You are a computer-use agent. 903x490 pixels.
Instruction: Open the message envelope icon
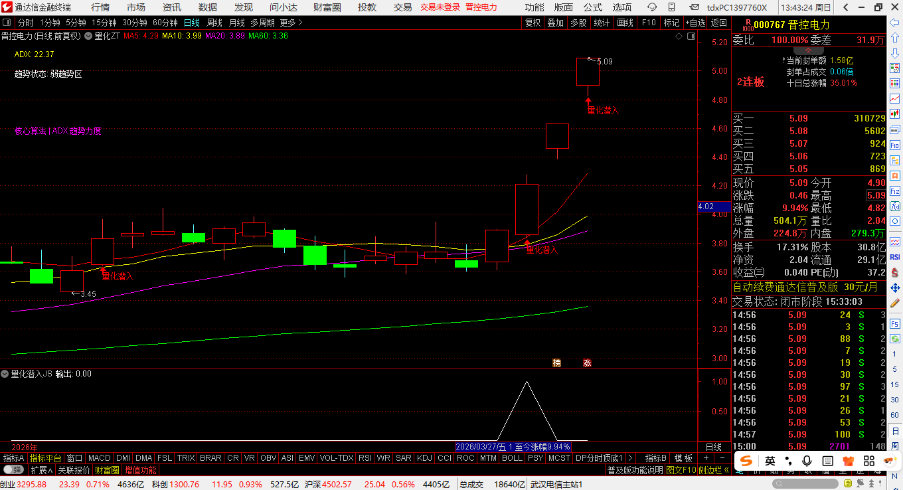pos(694,7)
